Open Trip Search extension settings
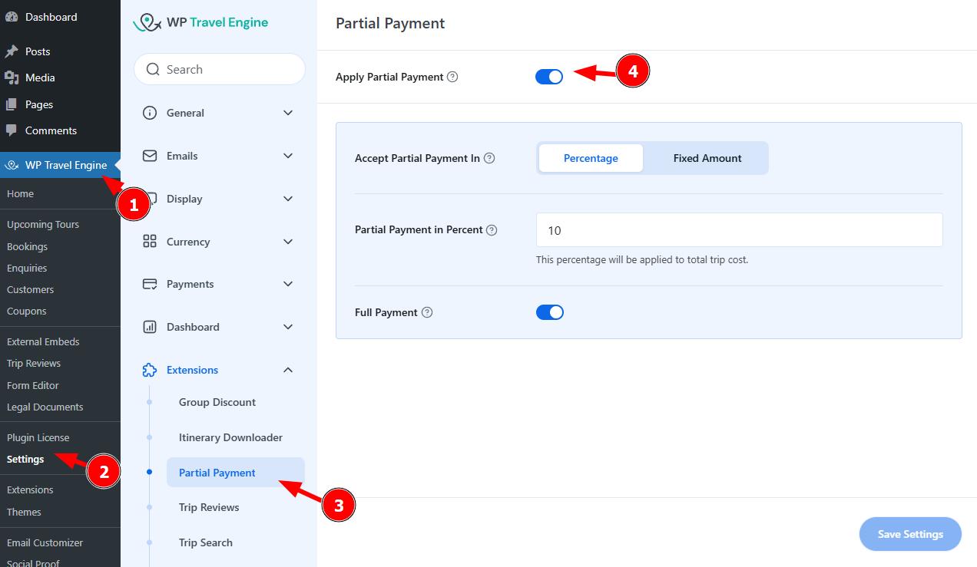 (206, 542)
